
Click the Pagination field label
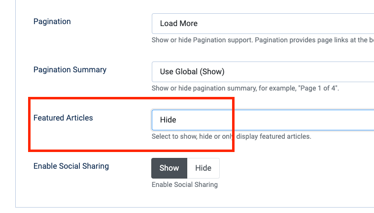point(52,22)
